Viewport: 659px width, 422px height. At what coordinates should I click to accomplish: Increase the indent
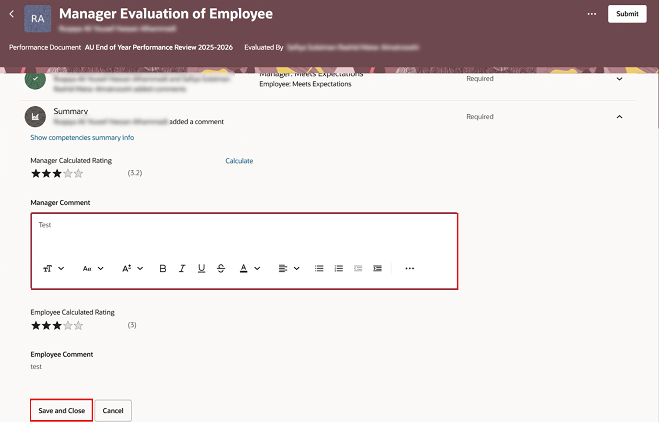point(378,269)
